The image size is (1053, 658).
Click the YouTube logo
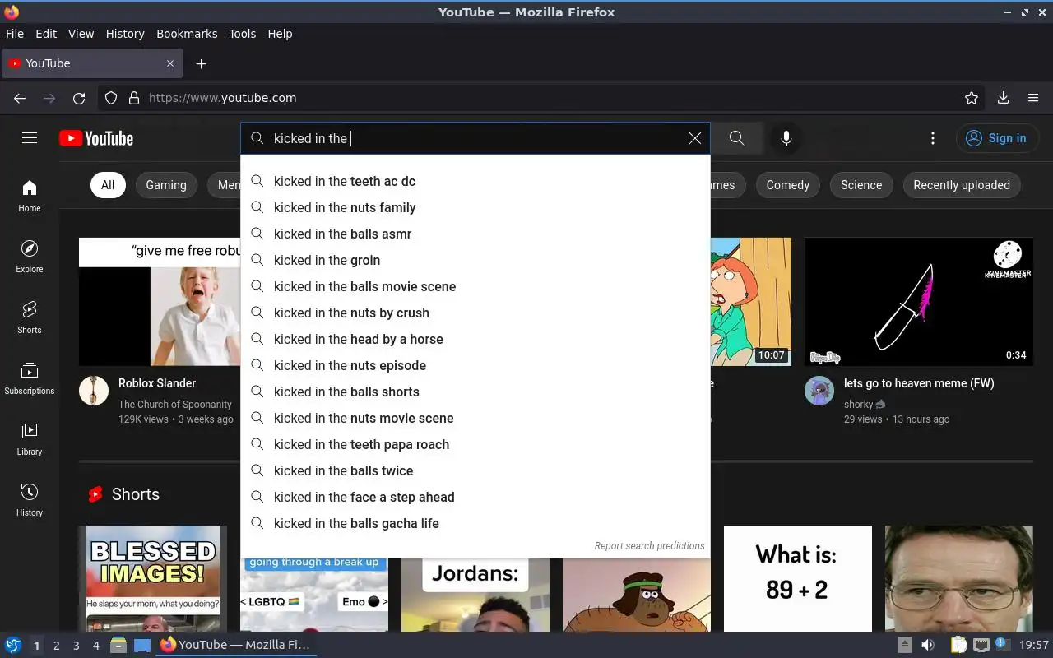[96, 138]
